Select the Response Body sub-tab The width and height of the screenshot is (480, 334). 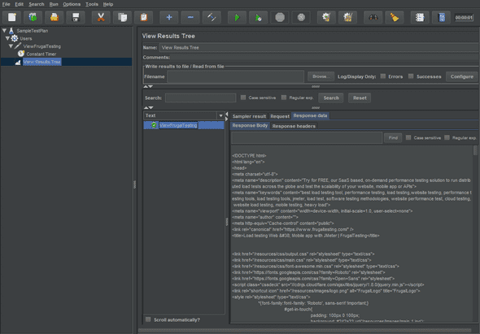(x=250, y=126)
